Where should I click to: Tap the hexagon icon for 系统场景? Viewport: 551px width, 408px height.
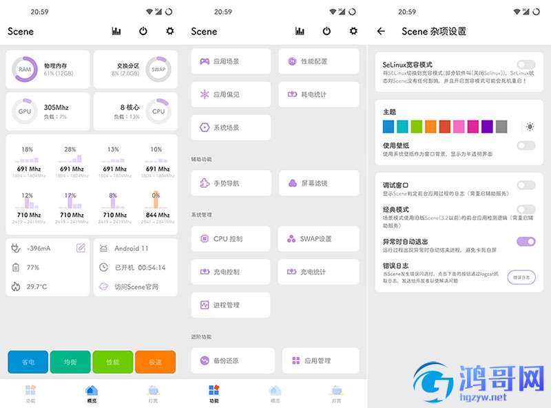click(x=205, y=127)
